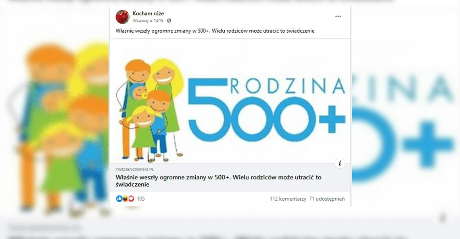Image resolution: width=460 pixels, height=239 pixels.
Task: Click the TWOJENOWINKI.PL source domain label
Action: click(x=135, y=169)
